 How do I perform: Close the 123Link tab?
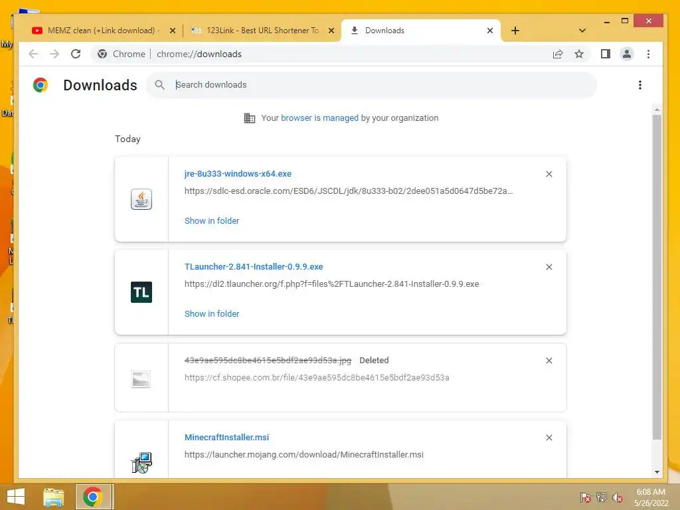(331, 31)
